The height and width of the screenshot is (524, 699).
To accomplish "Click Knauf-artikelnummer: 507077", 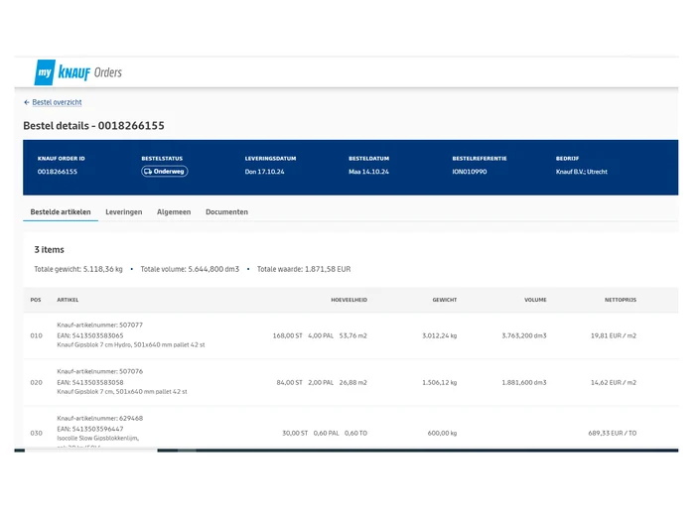I will point(100,326).
